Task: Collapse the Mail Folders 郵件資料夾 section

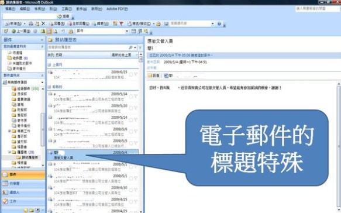Action: click(42, 75)
